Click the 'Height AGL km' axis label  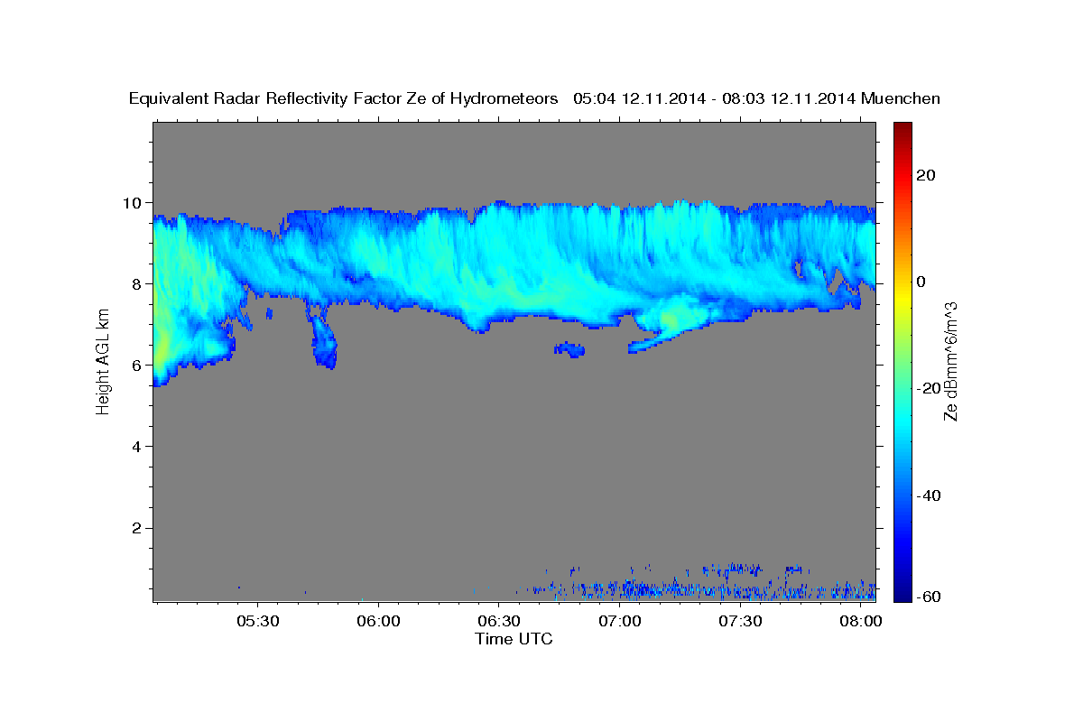pos(103,361)
